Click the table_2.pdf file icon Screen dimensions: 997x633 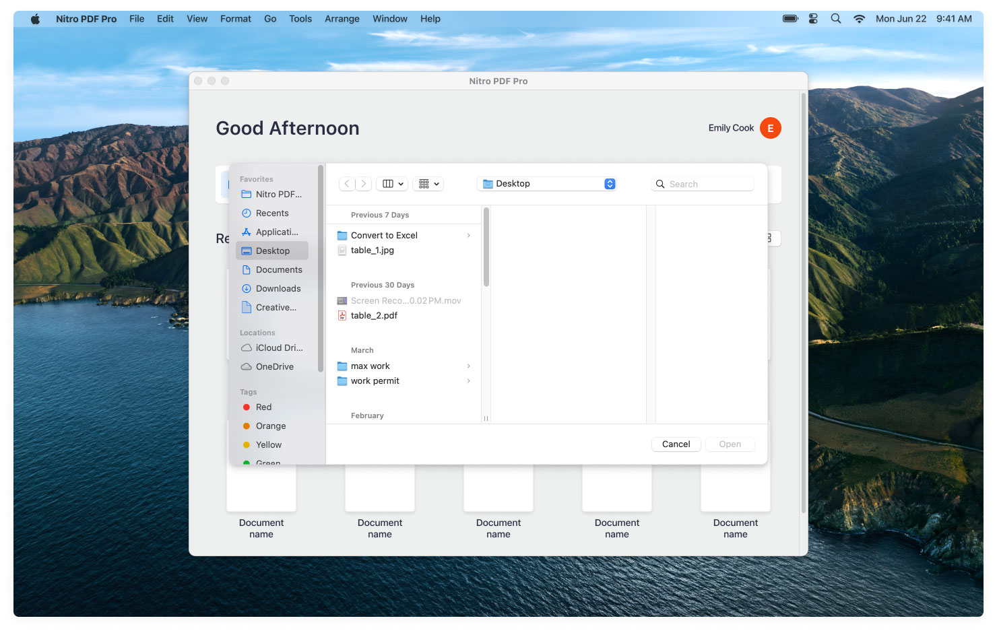coord(342,316)
